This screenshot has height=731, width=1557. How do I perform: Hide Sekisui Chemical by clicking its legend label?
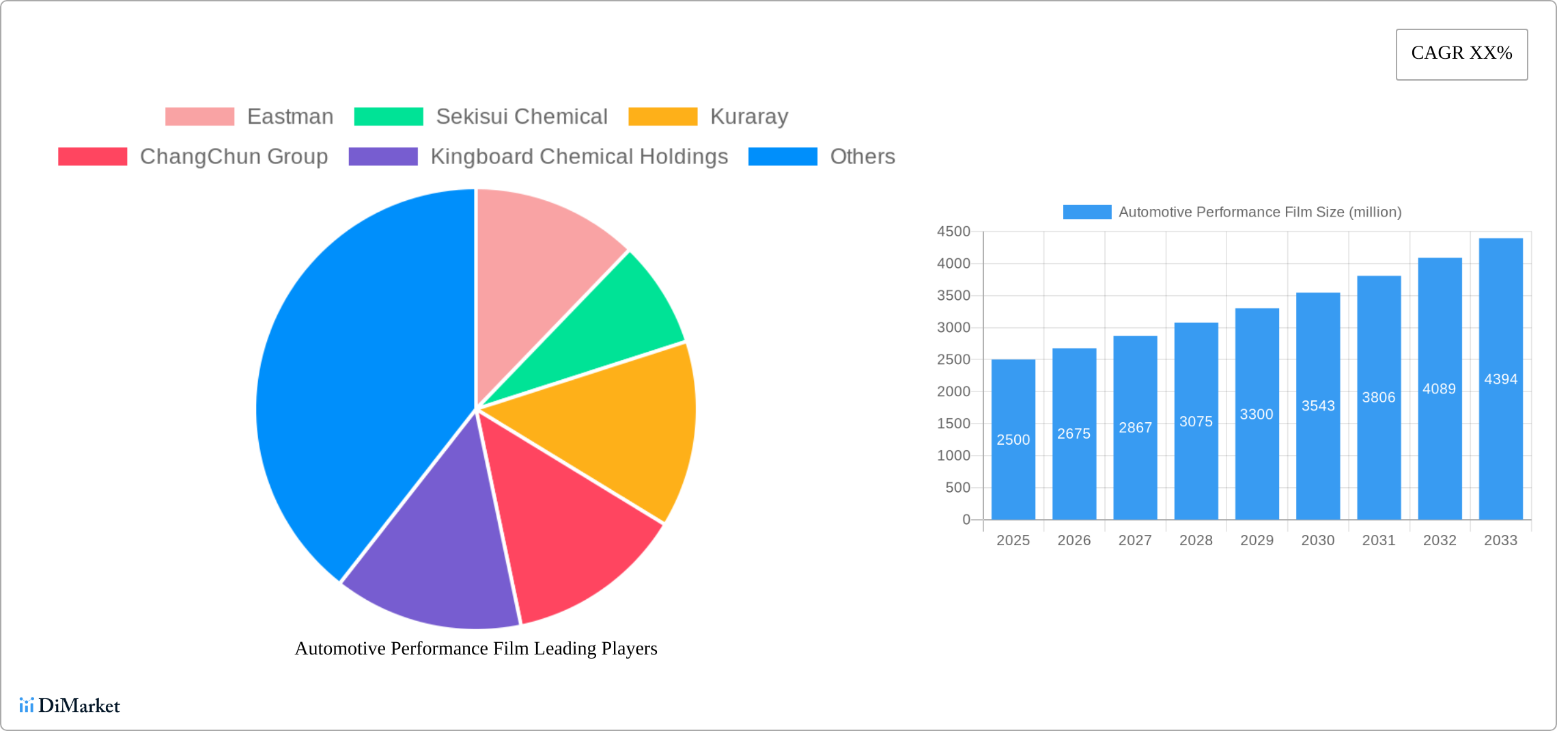(522, 116)
